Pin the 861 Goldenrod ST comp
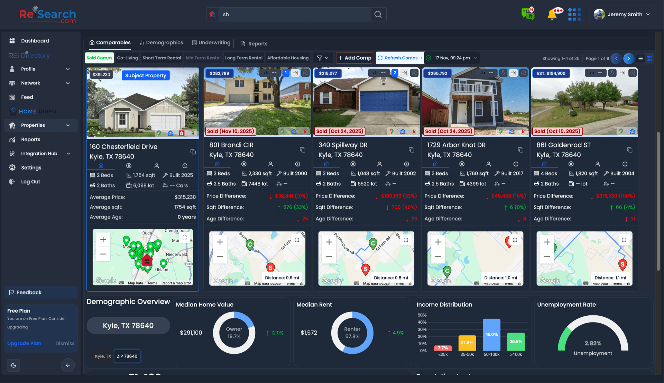This screenshot has height=383, width=664. pyautogui.click(x=612, y=73)
